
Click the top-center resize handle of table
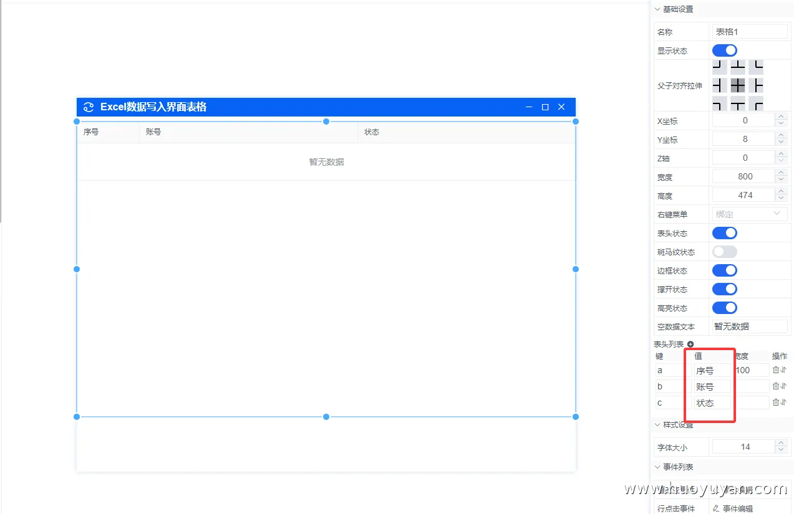point(326,121)
